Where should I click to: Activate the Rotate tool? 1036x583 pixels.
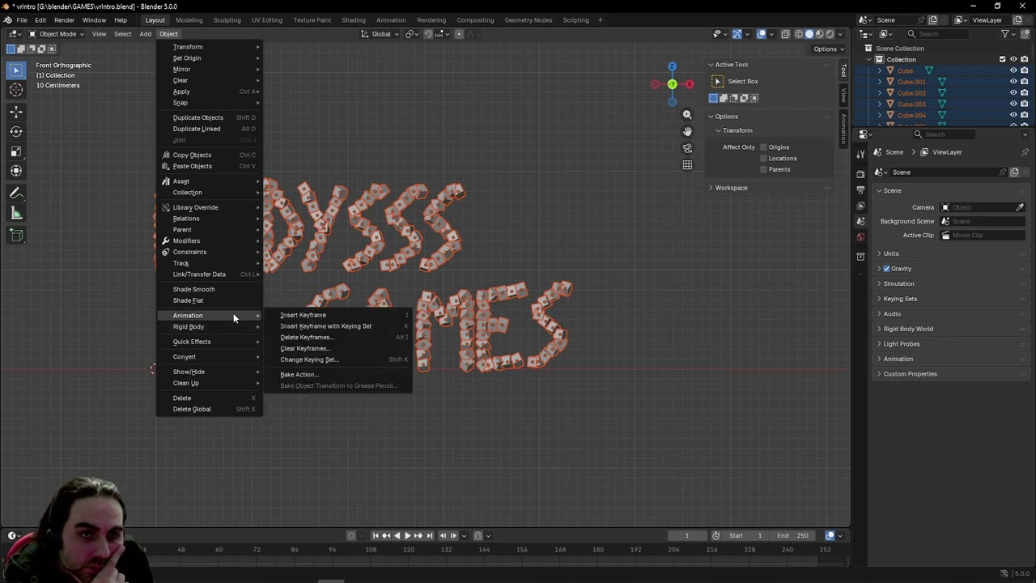[x=16, y=131]
